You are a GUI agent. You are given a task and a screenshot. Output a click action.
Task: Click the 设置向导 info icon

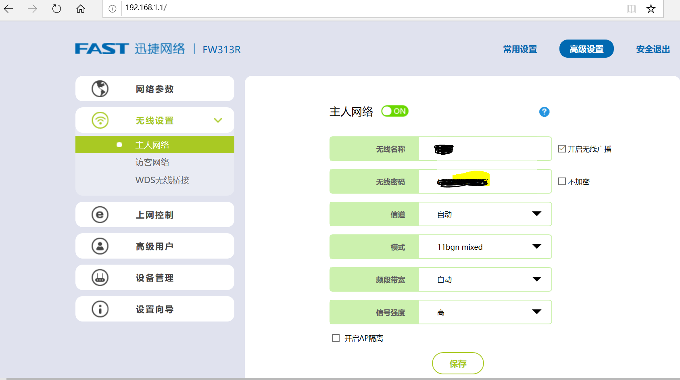pyautogui.click(x=100, y=309)
